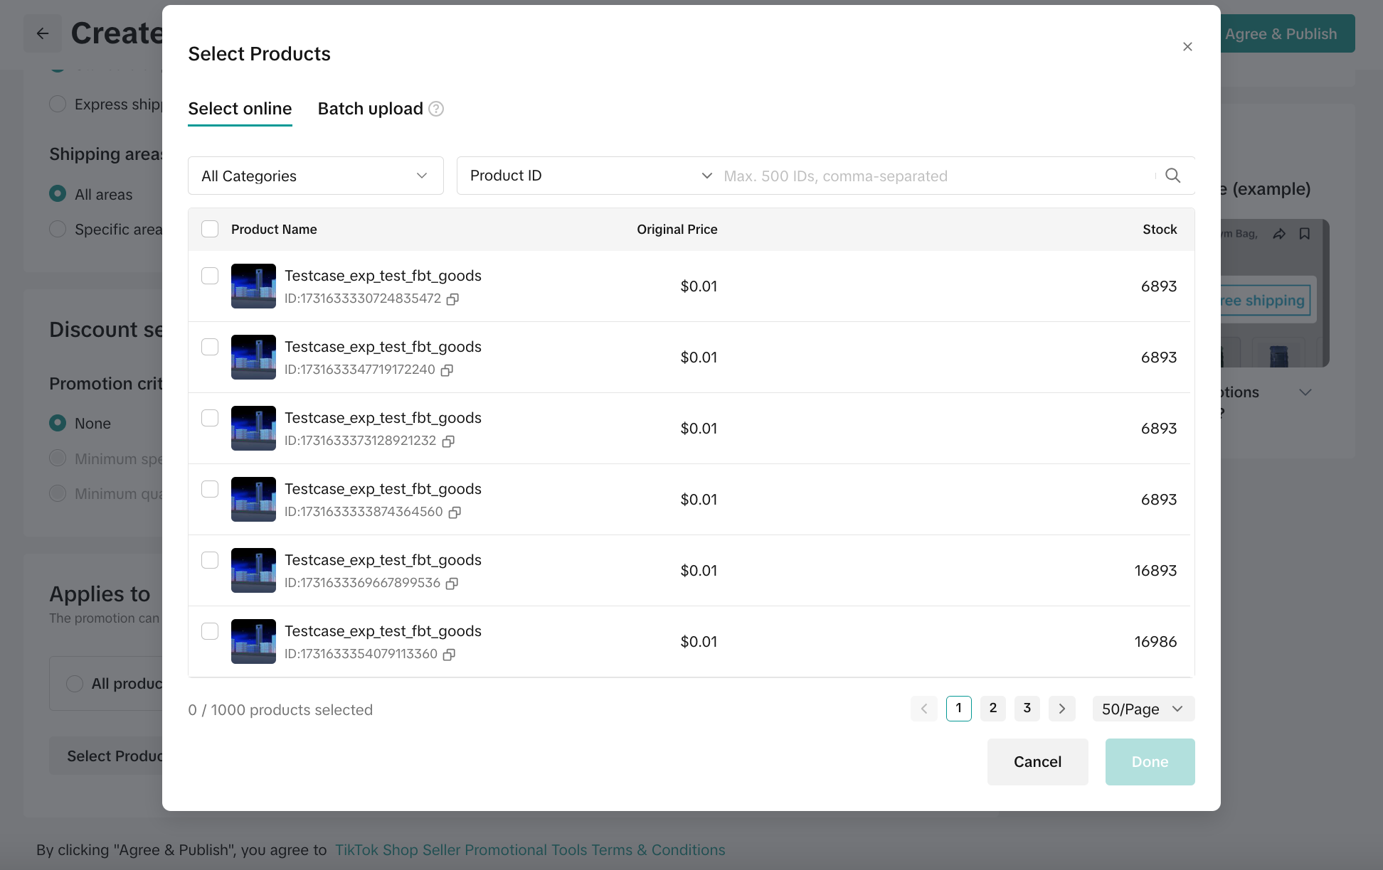Copy product ID ending in 113360
Viewport: 1383px width, 870px height.
449,655
